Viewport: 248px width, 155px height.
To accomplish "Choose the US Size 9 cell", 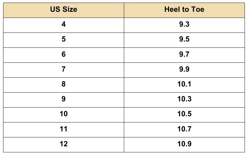I will pyautogui.click(x=64, y=99).
